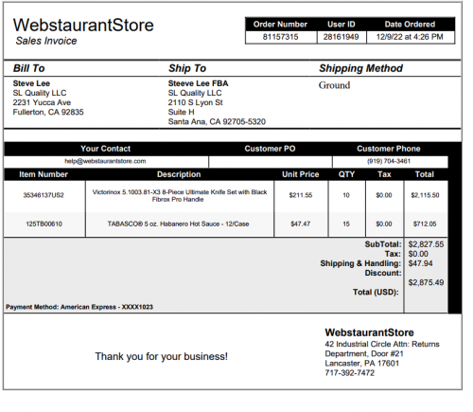Click 'Thank you for your business!' text
The width and height of the screenshot is (473, 412).
tap(162, 356)
